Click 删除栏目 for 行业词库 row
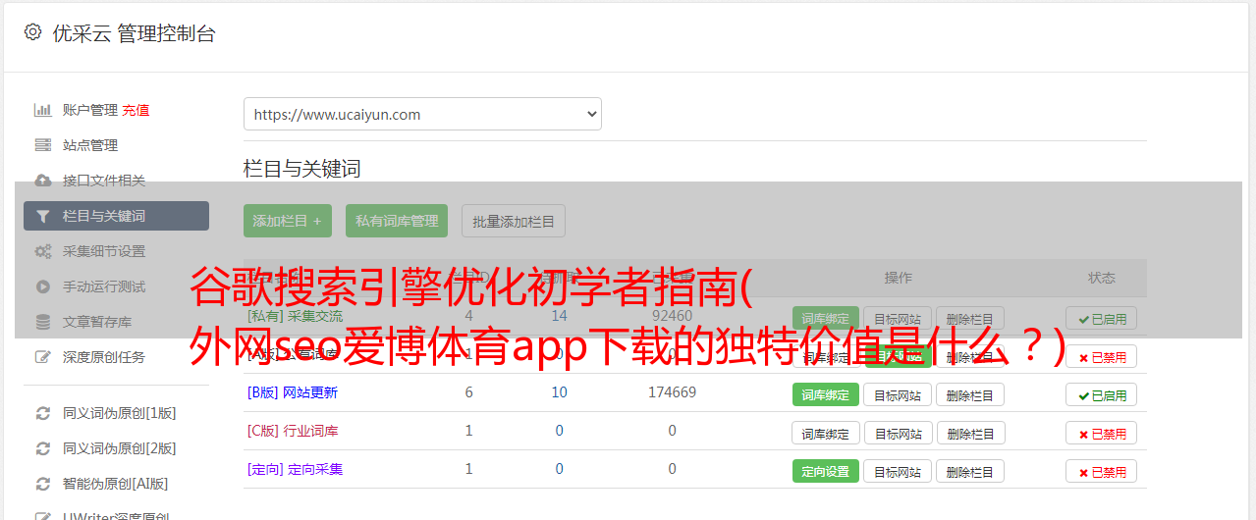Viewport: 1256px width, 520px height. 970,433
